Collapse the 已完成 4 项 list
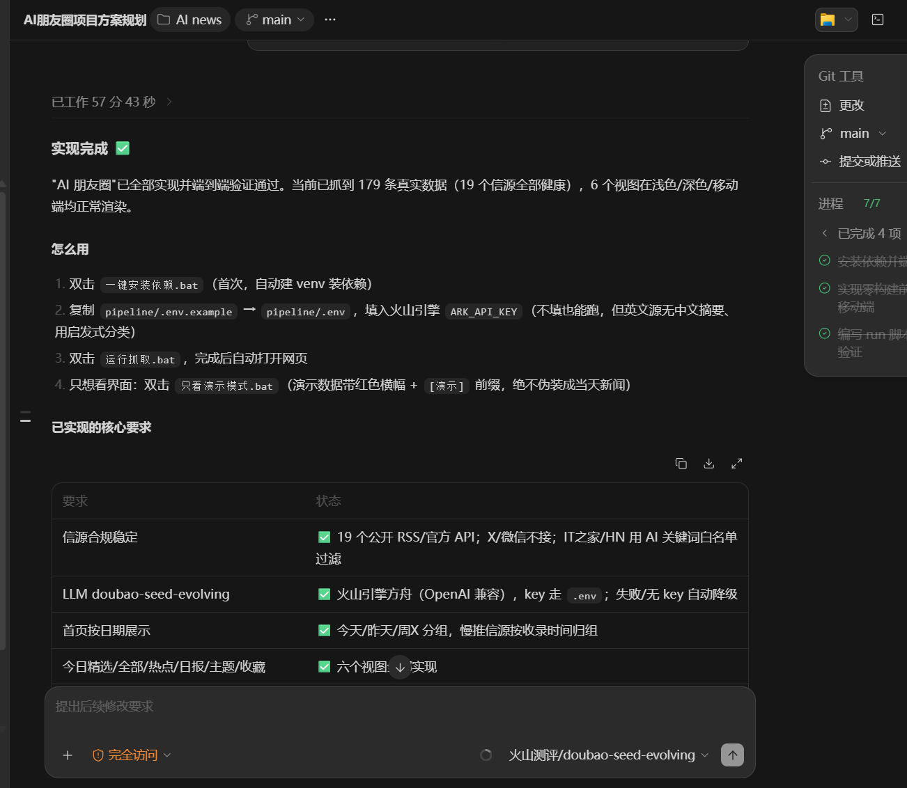The height and width of the screenshot is (788, 907). (862, 233)
